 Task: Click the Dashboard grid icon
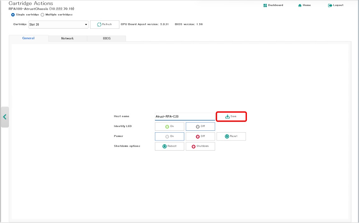[x=265, y=5]
